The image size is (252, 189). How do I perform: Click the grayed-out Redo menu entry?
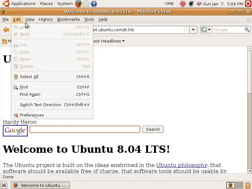(x=52, y=34)
